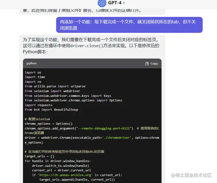Click the line 'import time'
The image size is (217, 183).
click(35, 77)
